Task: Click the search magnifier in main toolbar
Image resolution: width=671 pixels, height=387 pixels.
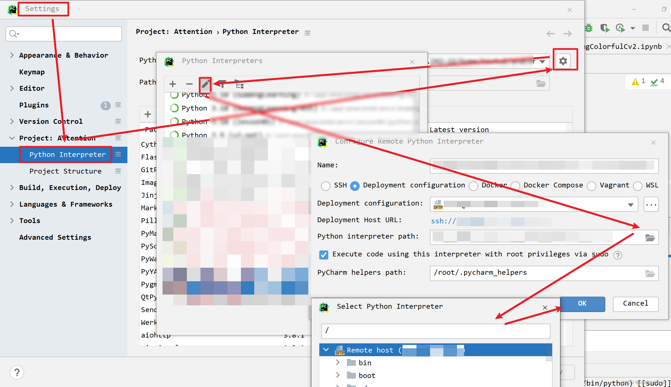Action: [666, 28]
